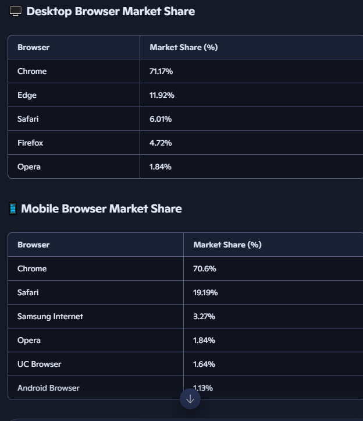Viewport: 363px width, 421px height.
Task: Click the Firefox browser cell
Action: click(x=30, y=143)
